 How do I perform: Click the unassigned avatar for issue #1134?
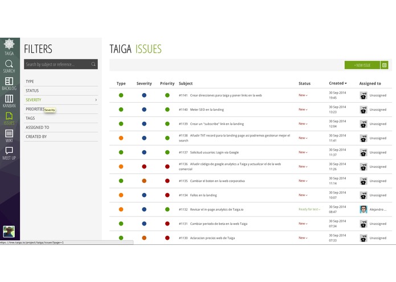coord(364,195)
